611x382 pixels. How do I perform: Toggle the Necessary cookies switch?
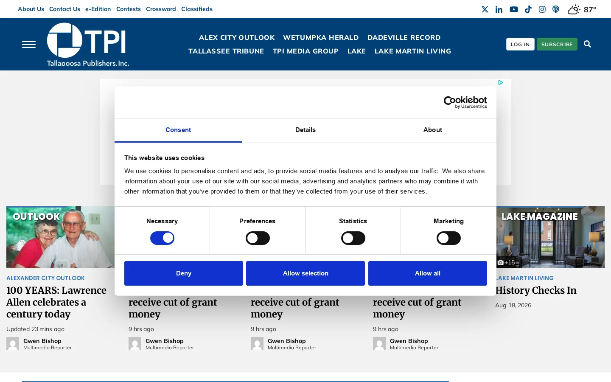pos(162,238)
